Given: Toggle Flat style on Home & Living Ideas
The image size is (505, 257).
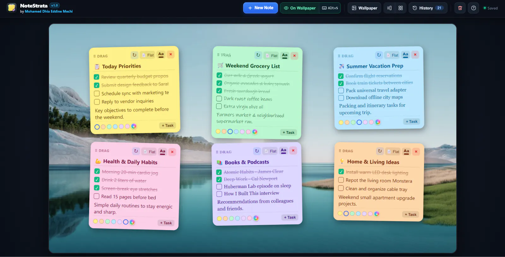Looking at the screenshot, I should (394, 152).
